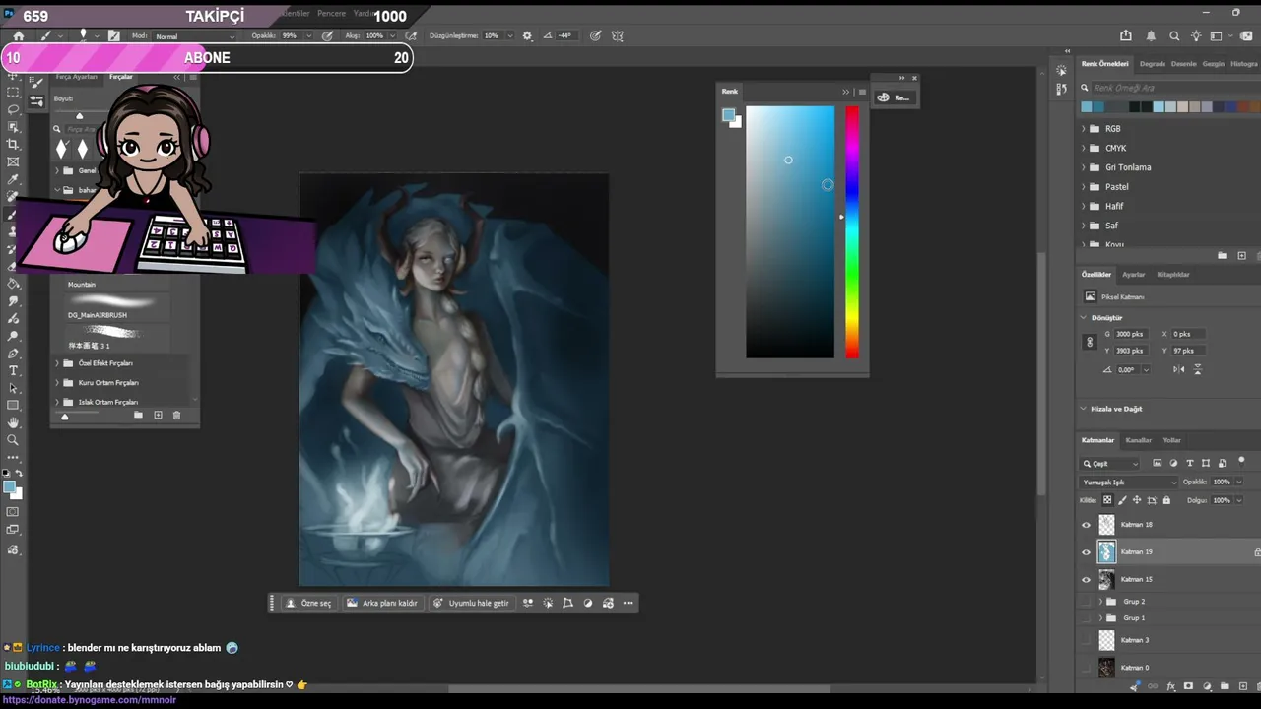Expand the RGB swatch group
The width and height of the screenshot is (1261, 709).
point(1084,129)
